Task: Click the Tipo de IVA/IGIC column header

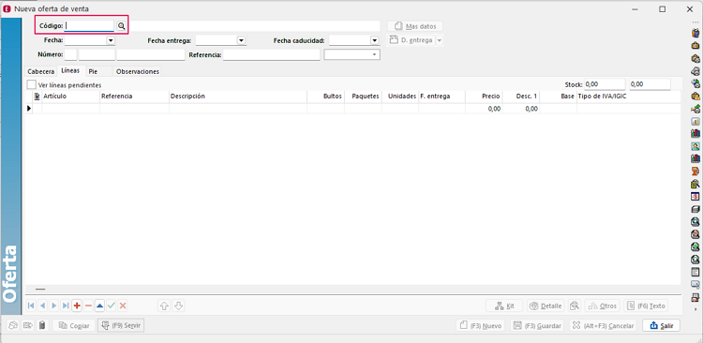Action: [629, 97]
